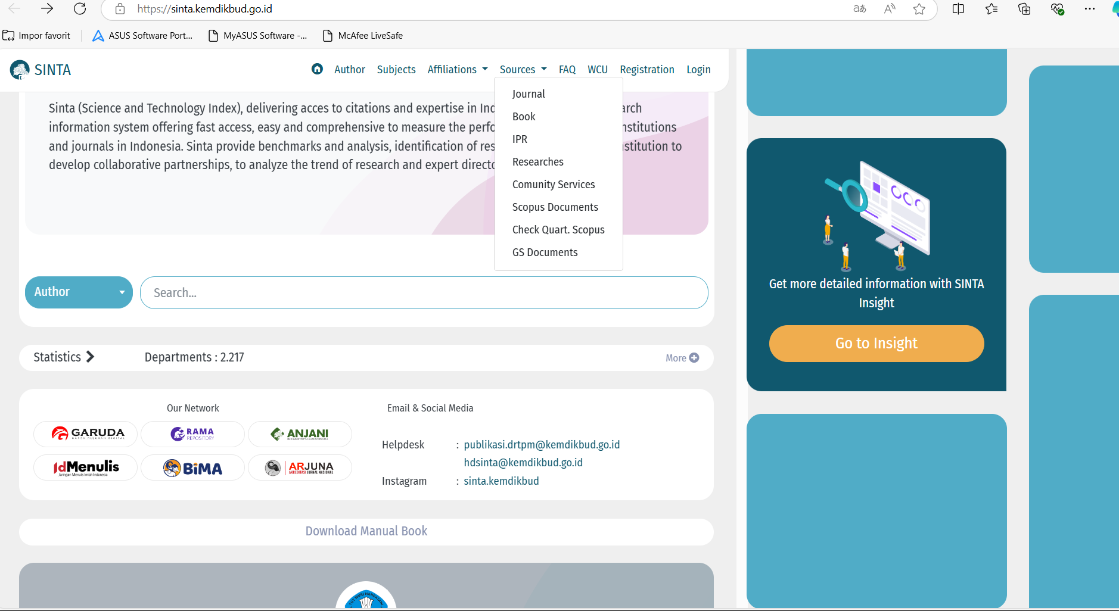The height and width of the screenshot is (611, 1119).
Task: Expand the Affiliations dropdown menu
Action: [457, 70]
